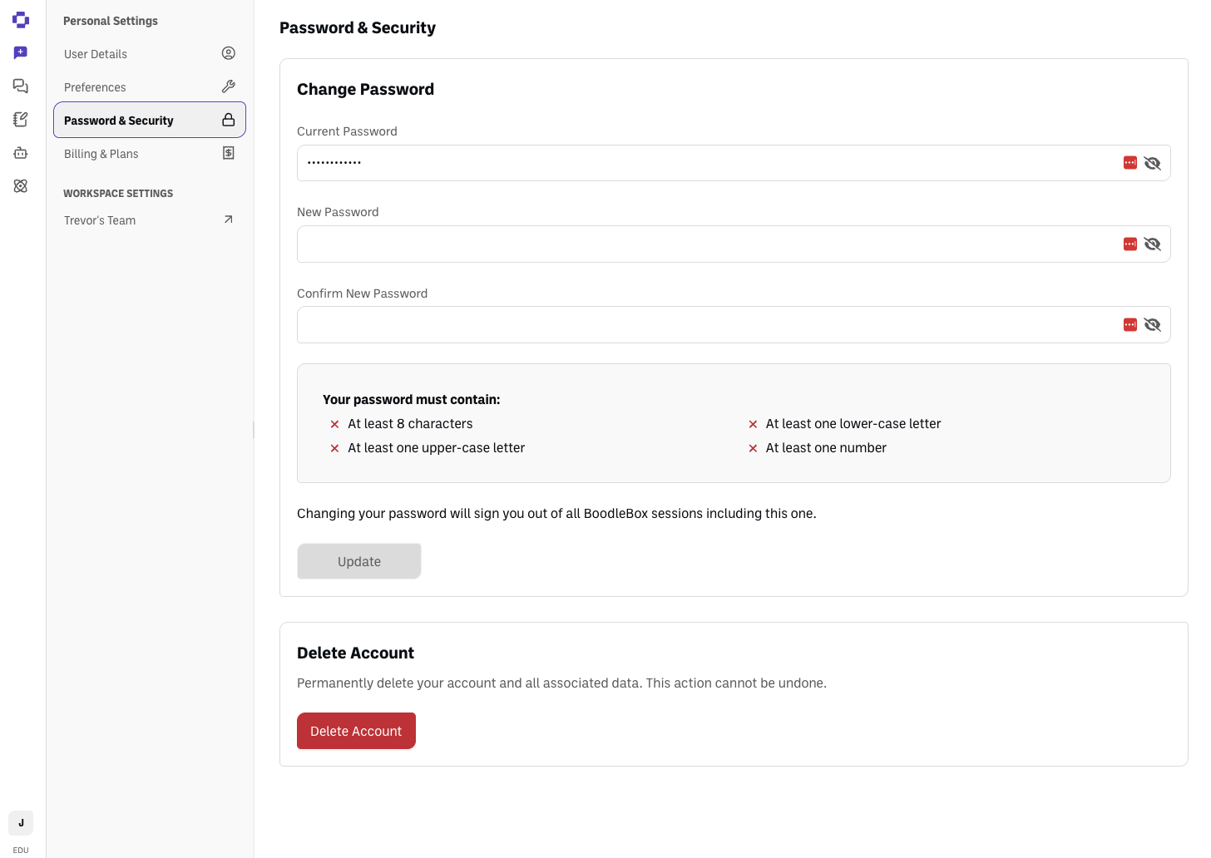
Task: Show the Current Password text
Action: pos(1152,163)
